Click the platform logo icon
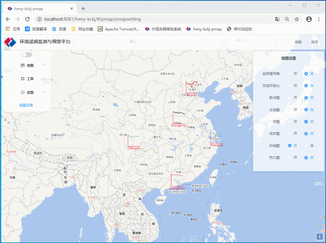Image resolution: width=326 pixels, height=243 pixels. click(x=10, y=42)
